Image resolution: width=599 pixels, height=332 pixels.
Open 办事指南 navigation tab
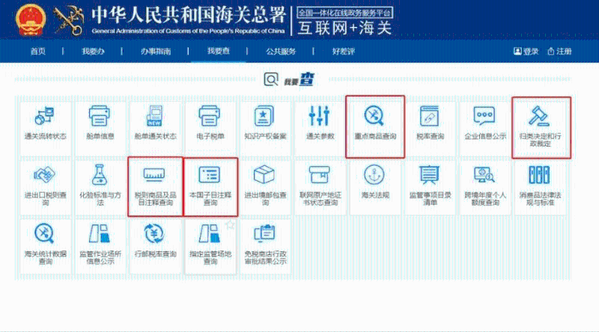point(156,51)
